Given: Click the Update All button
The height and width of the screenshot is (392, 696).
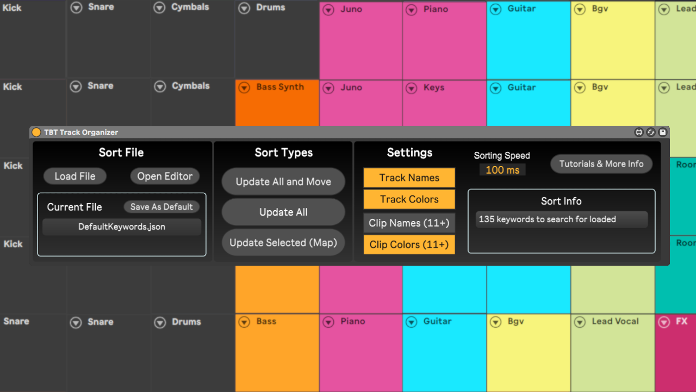Looking at the screenshot, I should 283,212.
